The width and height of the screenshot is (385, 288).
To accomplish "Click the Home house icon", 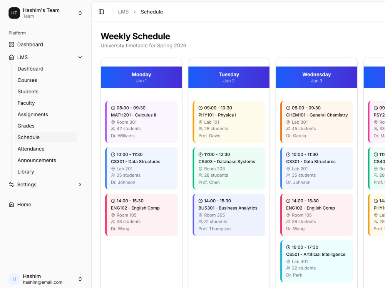I will pyautogui.click(x=11, y=205).
